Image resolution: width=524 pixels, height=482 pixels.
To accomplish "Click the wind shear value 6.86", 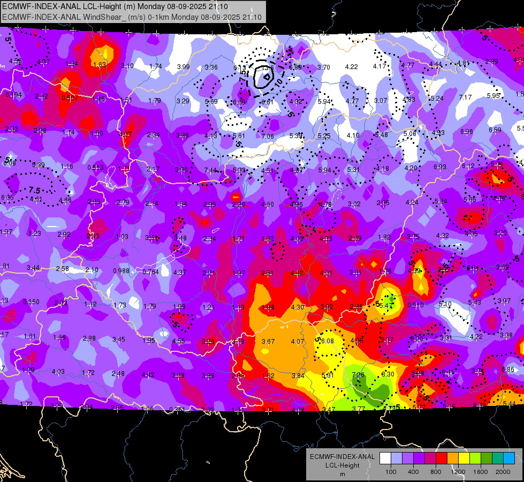I will (507, 370).
